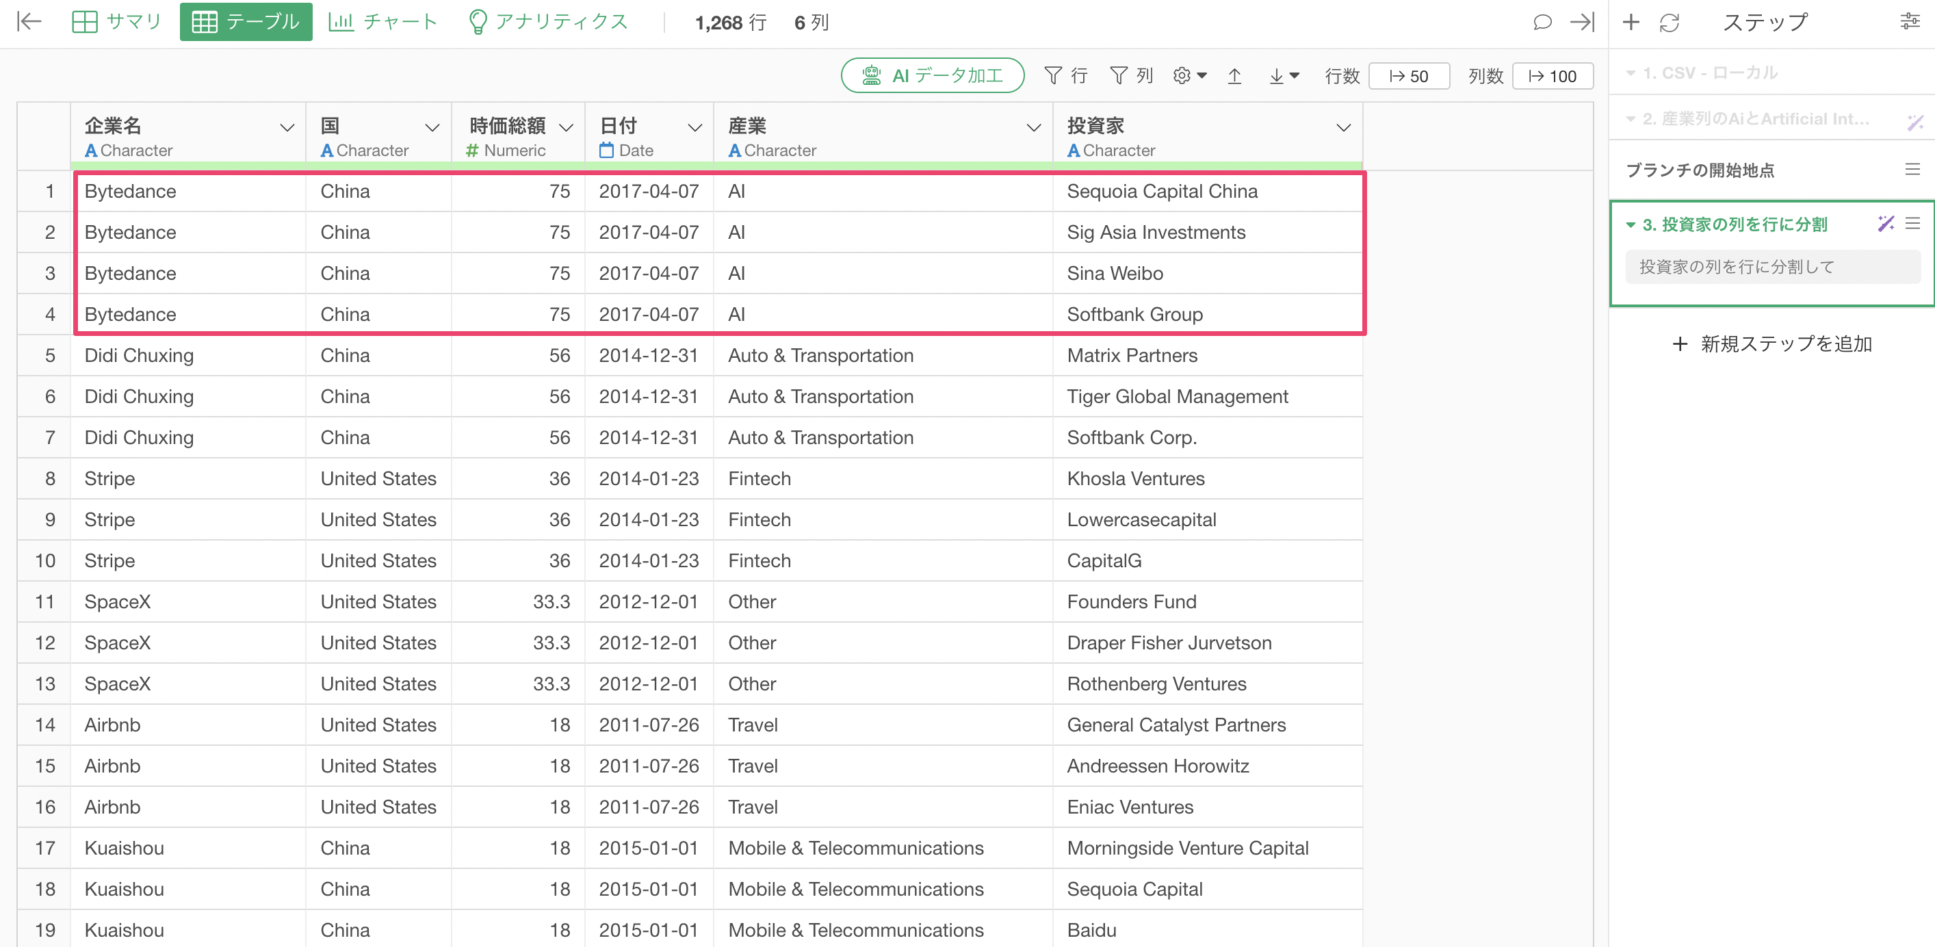Click the 投資家 Character type icon
The width and height of the screenshot is (1935, 947).
click(x=1074, y=151)
